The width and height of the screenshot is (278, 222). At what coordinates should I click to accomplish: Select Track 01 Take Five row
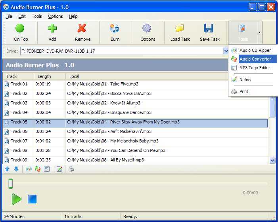click(135, 84)
